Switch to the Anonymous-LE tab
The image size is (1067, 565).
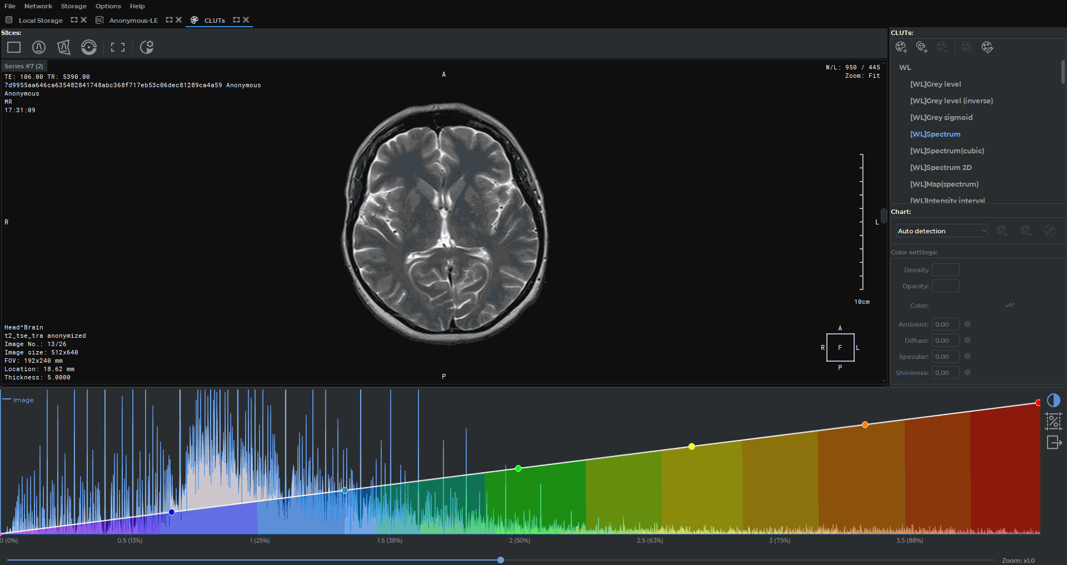(x=133, y=21)
